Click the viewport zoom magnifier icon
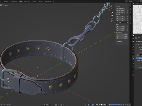The width and height of the screenshot is (142, 106). point(112,13)
